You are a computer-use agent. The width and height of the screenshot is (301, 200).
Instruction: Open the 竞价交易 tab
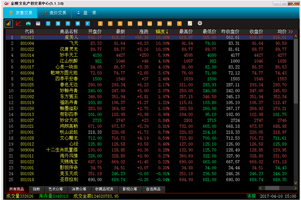pyautogui.click(x=55, y=13)
